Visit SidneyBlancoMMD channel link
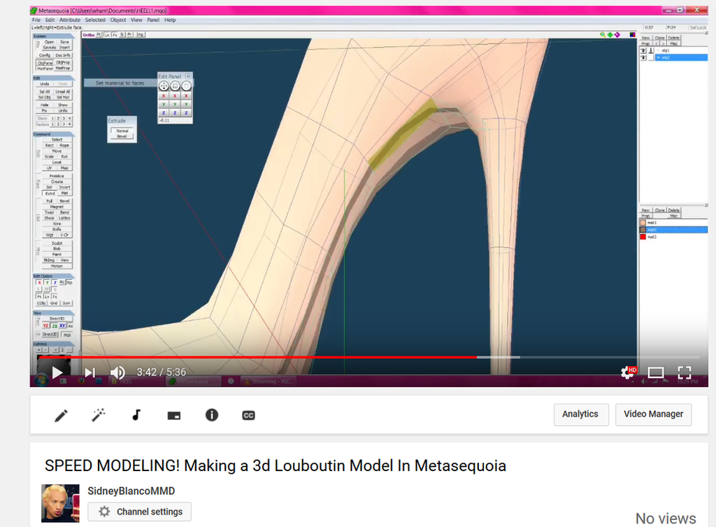Screen dimensions: 716x527 [x=131, y=491]
